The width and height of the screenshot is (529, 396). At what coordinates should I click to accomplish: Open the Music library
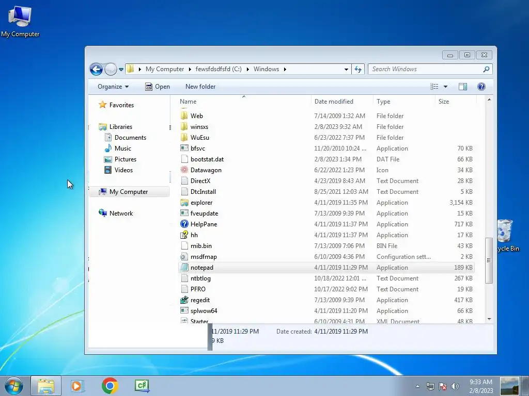[x=118, y=148]
